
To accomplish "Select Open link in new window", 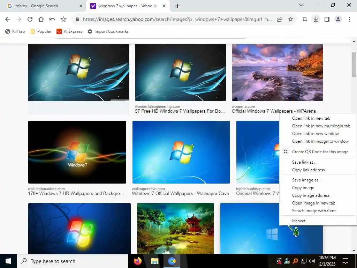I will pyautogui.click(x=318, y=134).
